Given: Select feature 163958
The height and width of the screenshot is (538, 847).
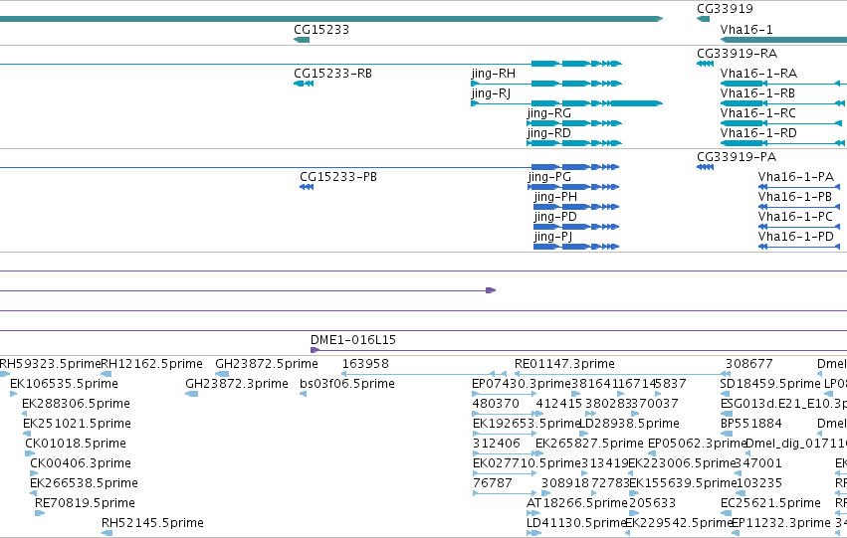Looking at the screenshot, I should pos(365,364).
